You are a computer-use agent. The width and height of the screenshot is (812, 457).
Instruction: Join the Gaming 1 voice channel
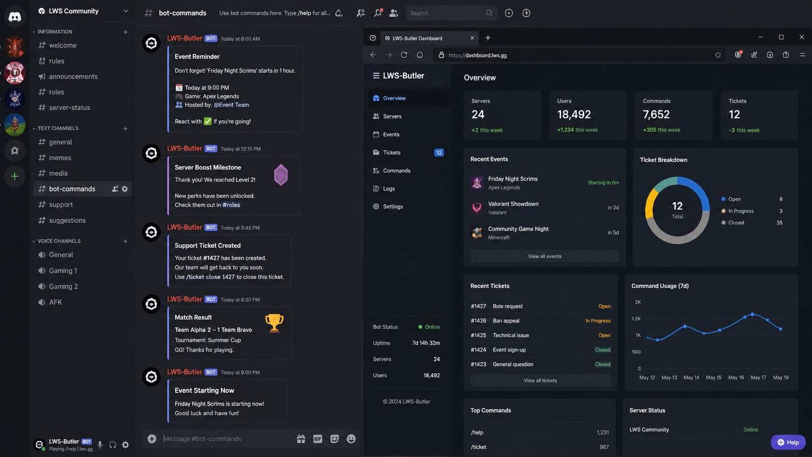[82, 271]
